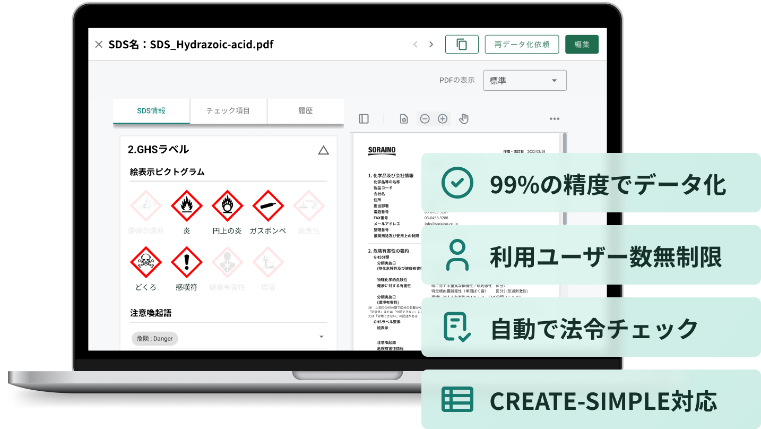Click the CREATE-SIMPLE対応 table icon
761x429 pixels.
[457, 399]
